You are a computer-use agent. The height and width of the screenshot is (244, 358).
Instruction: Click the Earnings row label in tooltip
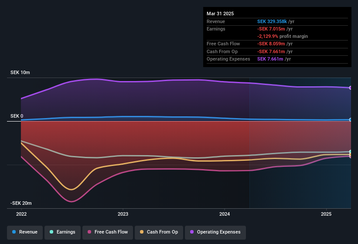tap(216, 29)
